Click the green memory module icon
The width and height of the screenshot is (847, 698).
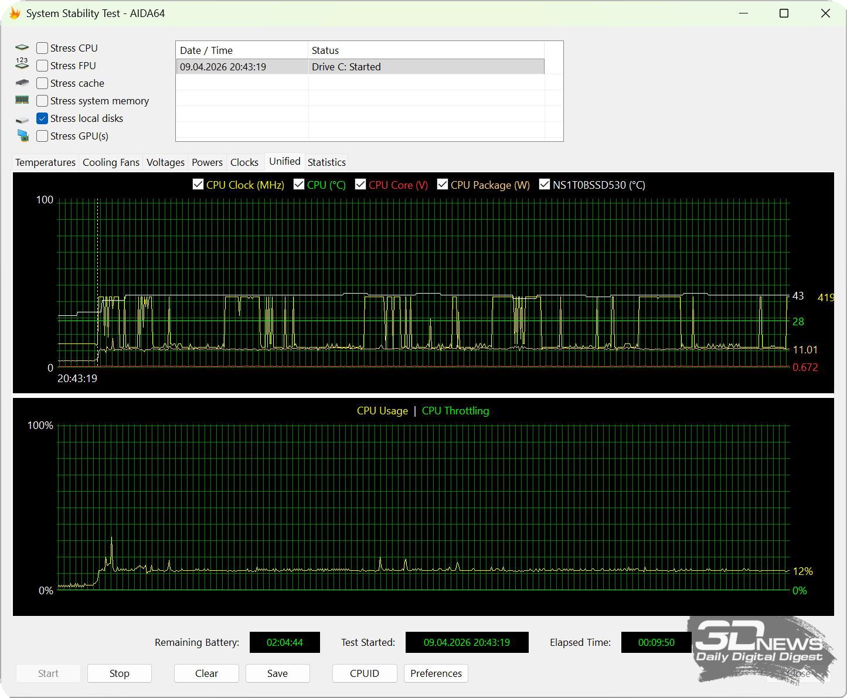point(22,100)
